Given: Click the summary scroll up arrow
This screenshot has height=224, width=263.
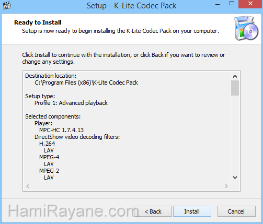Looking at the screenshot, I should click(235, 76).
